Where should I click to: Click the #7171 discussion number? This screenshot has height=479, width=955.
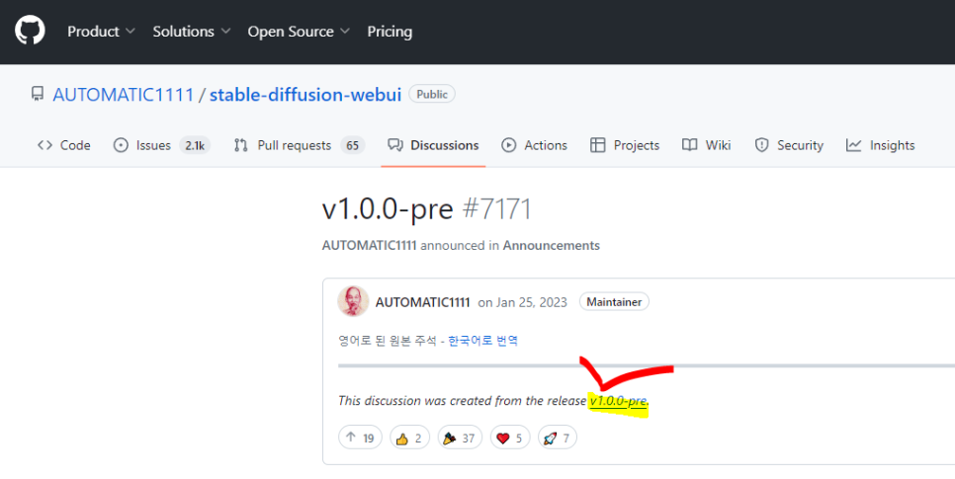[x=497, y=209]
